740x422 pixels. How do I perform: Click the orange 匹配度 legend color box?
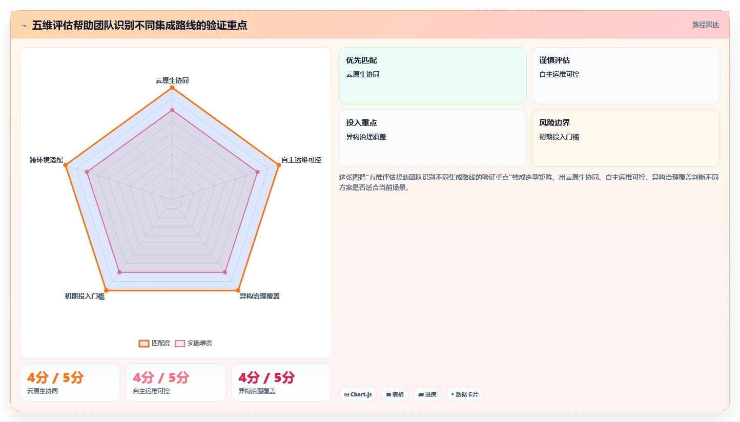pos(144,343)
